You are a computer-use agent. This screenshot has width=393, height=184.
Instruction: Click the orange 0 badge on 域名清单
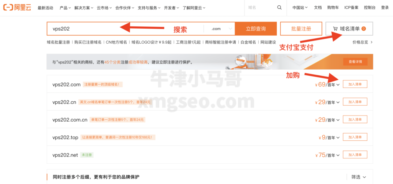364,29
